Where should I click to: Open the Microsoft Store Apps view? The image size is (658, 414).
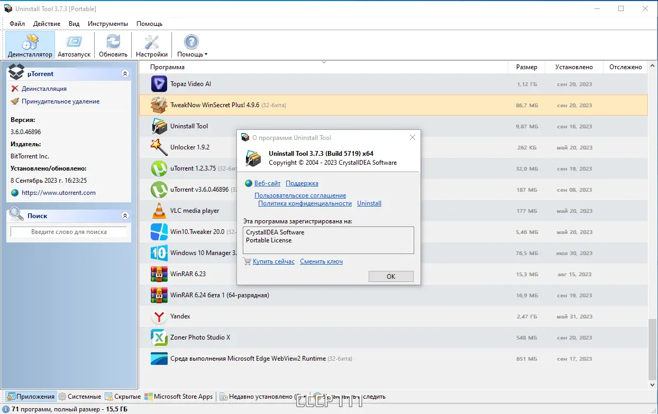[182, 397]
